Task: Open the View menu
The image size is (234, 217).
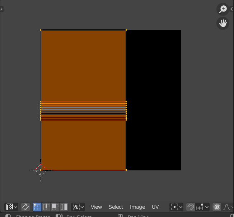Action: click(97, 207)
